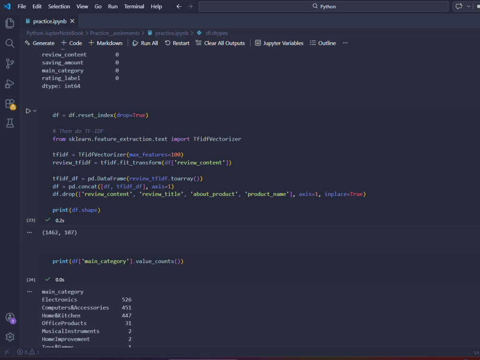The height and width of the screenshot is (360, 480).
Task: Click the 'OfficeProducts' output row
Action: pyautogui.click(x=86, y=323)
